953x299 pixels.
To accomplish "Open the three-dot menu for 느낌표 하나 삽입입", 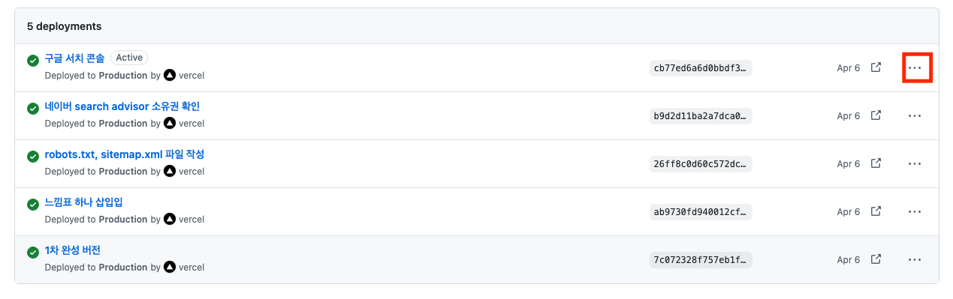I will 914,211.
